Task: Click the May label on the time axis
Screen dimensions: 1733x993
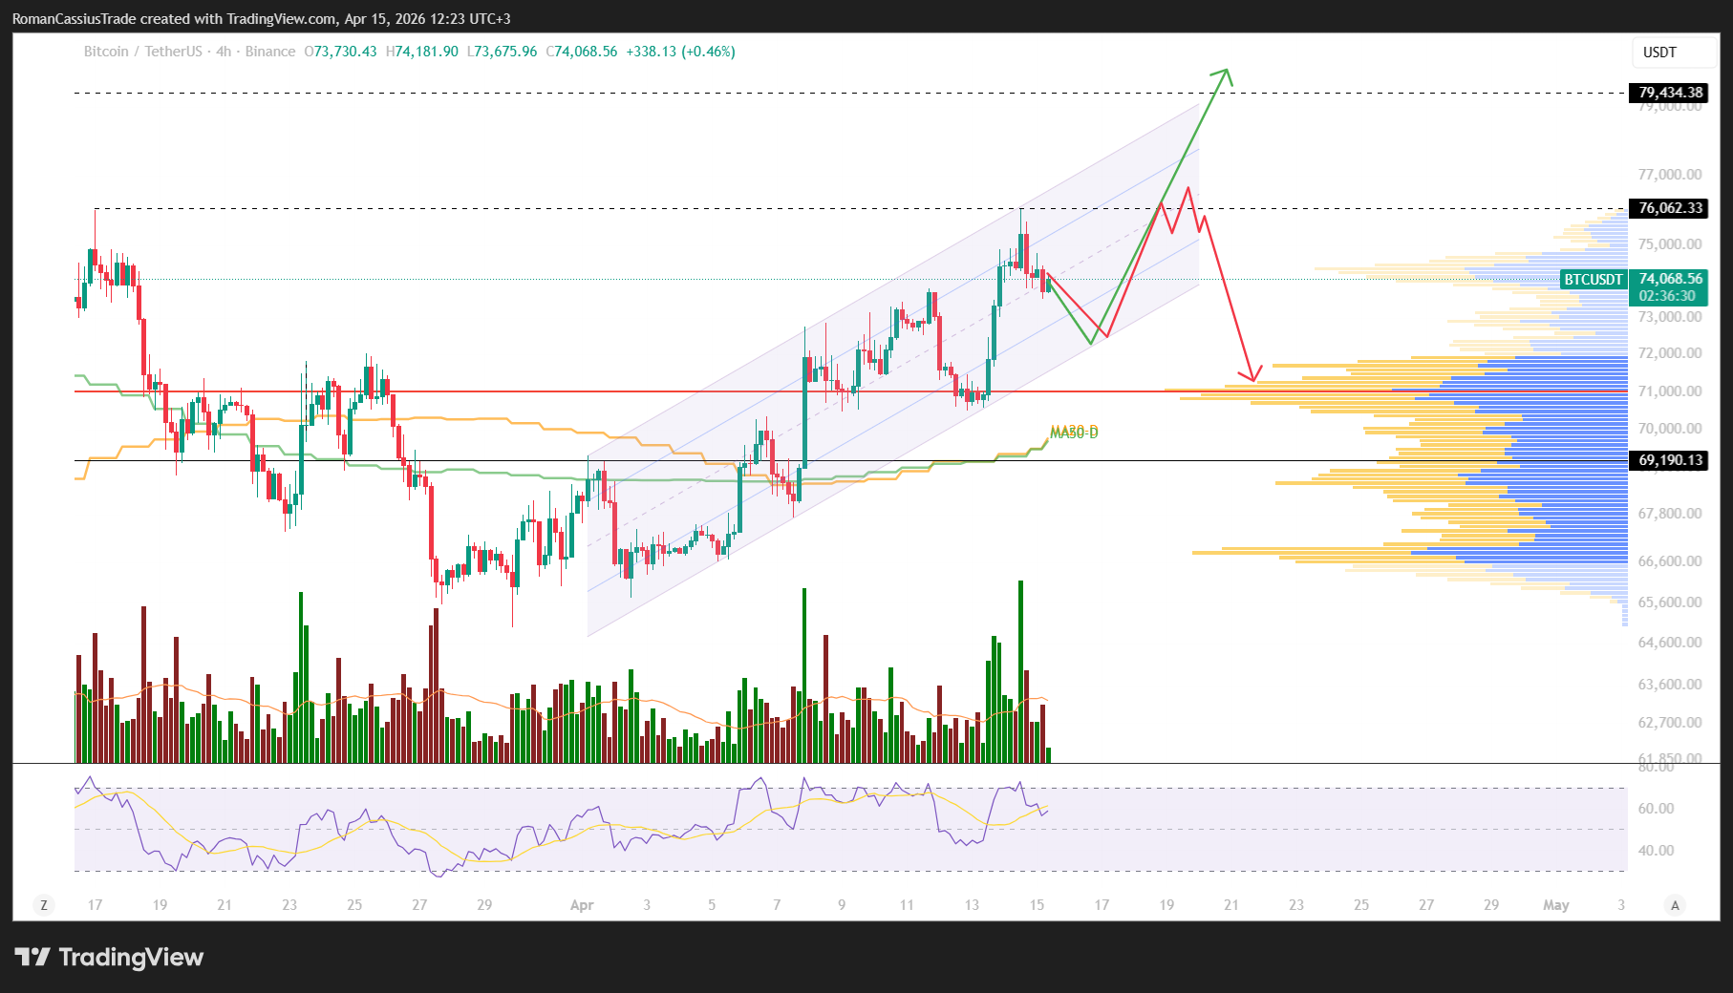Action: [x=1556, y=905]
